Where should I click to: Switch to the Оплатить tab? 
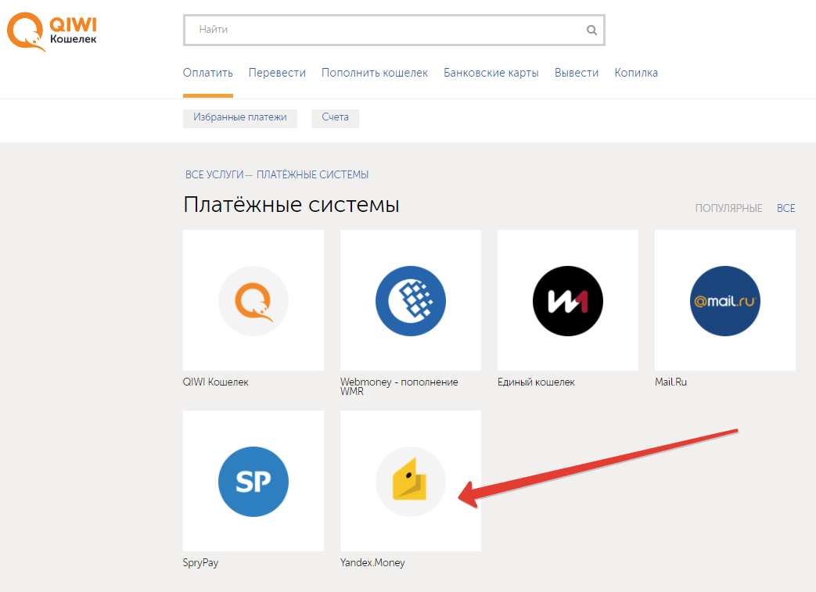point(207,73)
